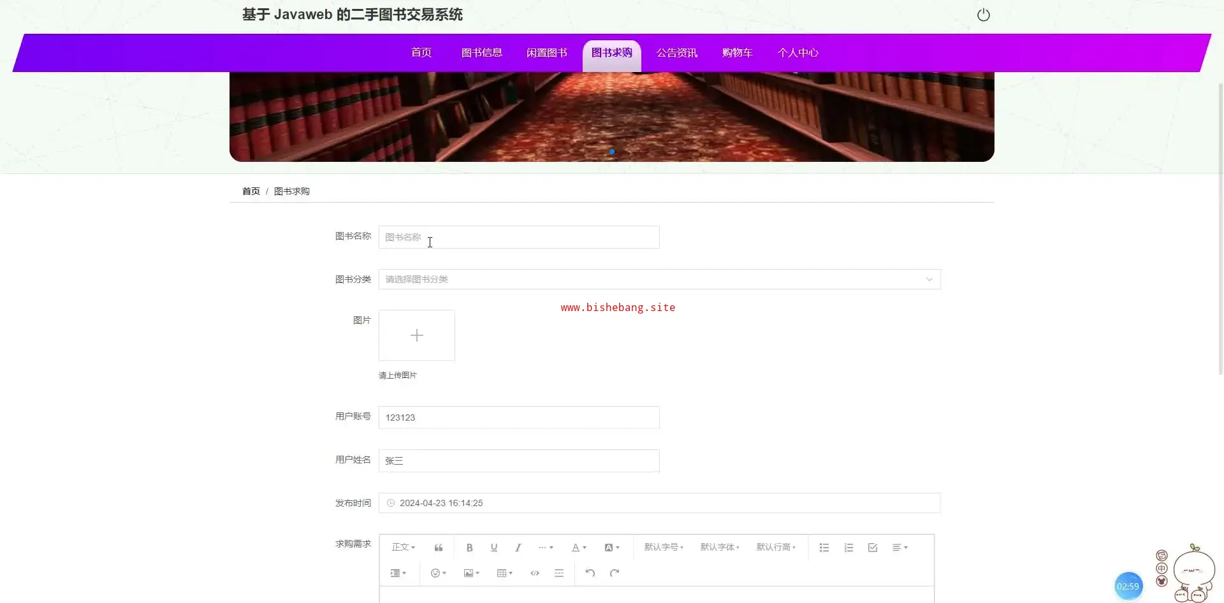Click the 图书分类 field label
Viewport: 1224px width, 603px height.
point(353,279)
